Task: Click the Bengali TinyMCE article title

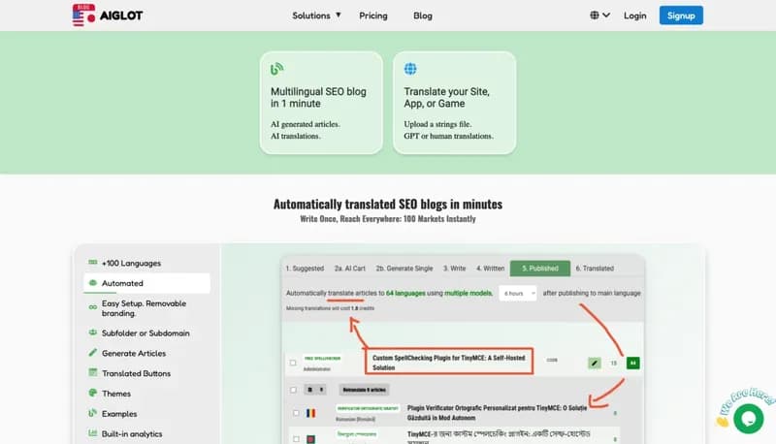Action: point(499,435)
